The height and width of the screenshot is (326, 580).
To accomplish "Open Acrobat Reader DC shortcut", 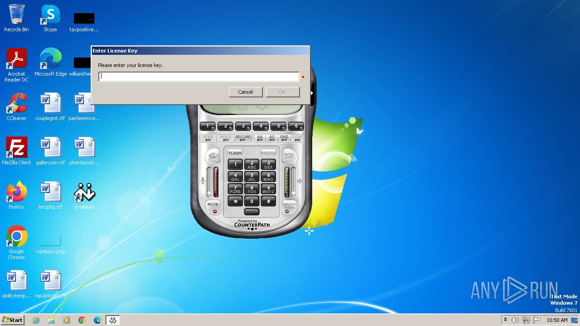I will point(16,65).
